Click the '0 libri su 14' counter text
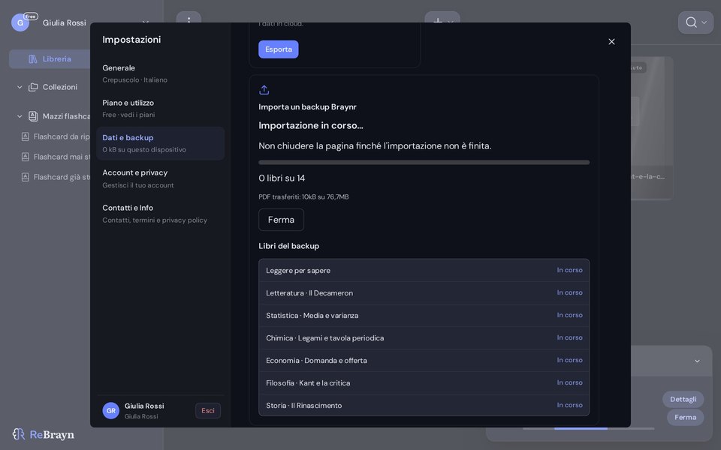Screen dimensions: 721x450 (282, 178)
